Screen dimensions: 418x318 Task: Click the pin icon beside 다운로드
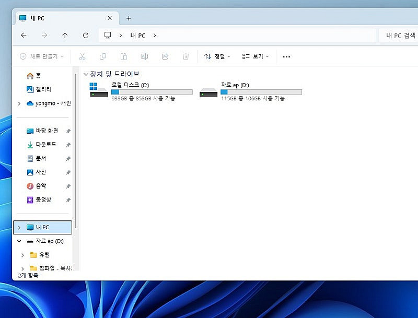click(x=68, y=145)
